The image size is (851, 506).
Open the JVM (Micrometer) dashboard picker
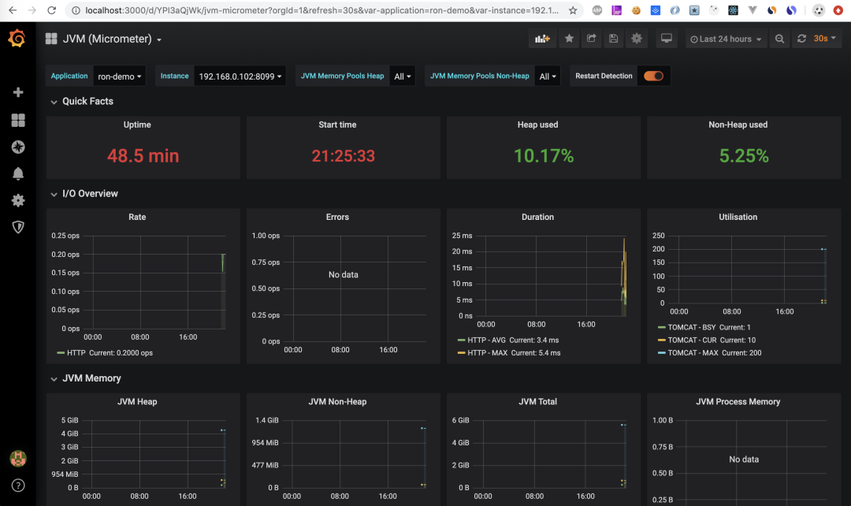pyautogui.click(x=112, y=39)
